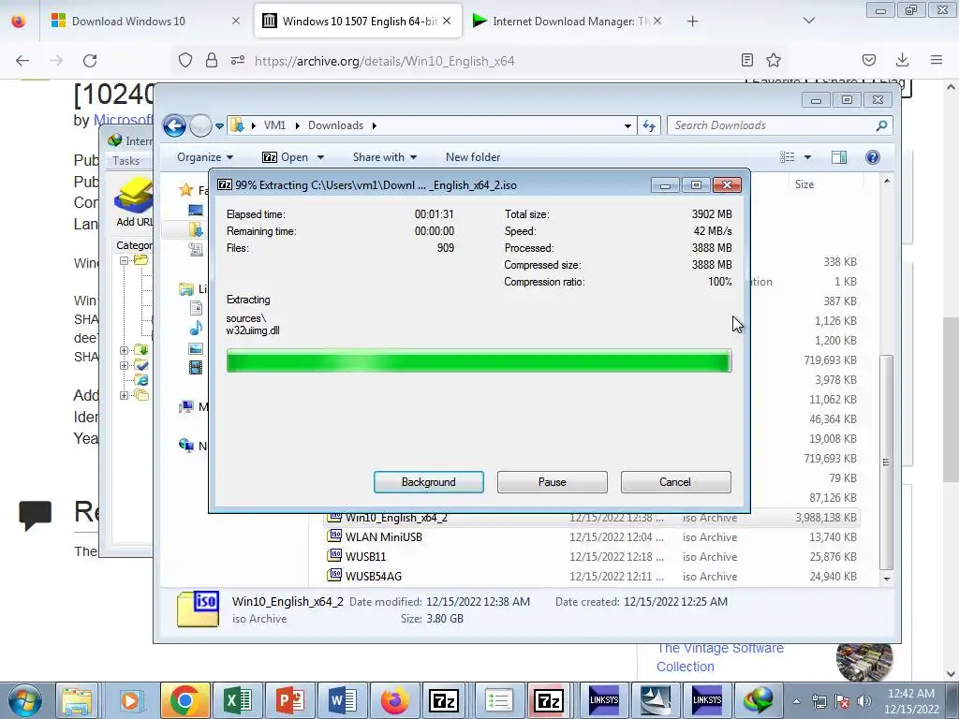The image size is (959, 719).
Task: Open Excel from the taskbar
Action: coord(238,700)
